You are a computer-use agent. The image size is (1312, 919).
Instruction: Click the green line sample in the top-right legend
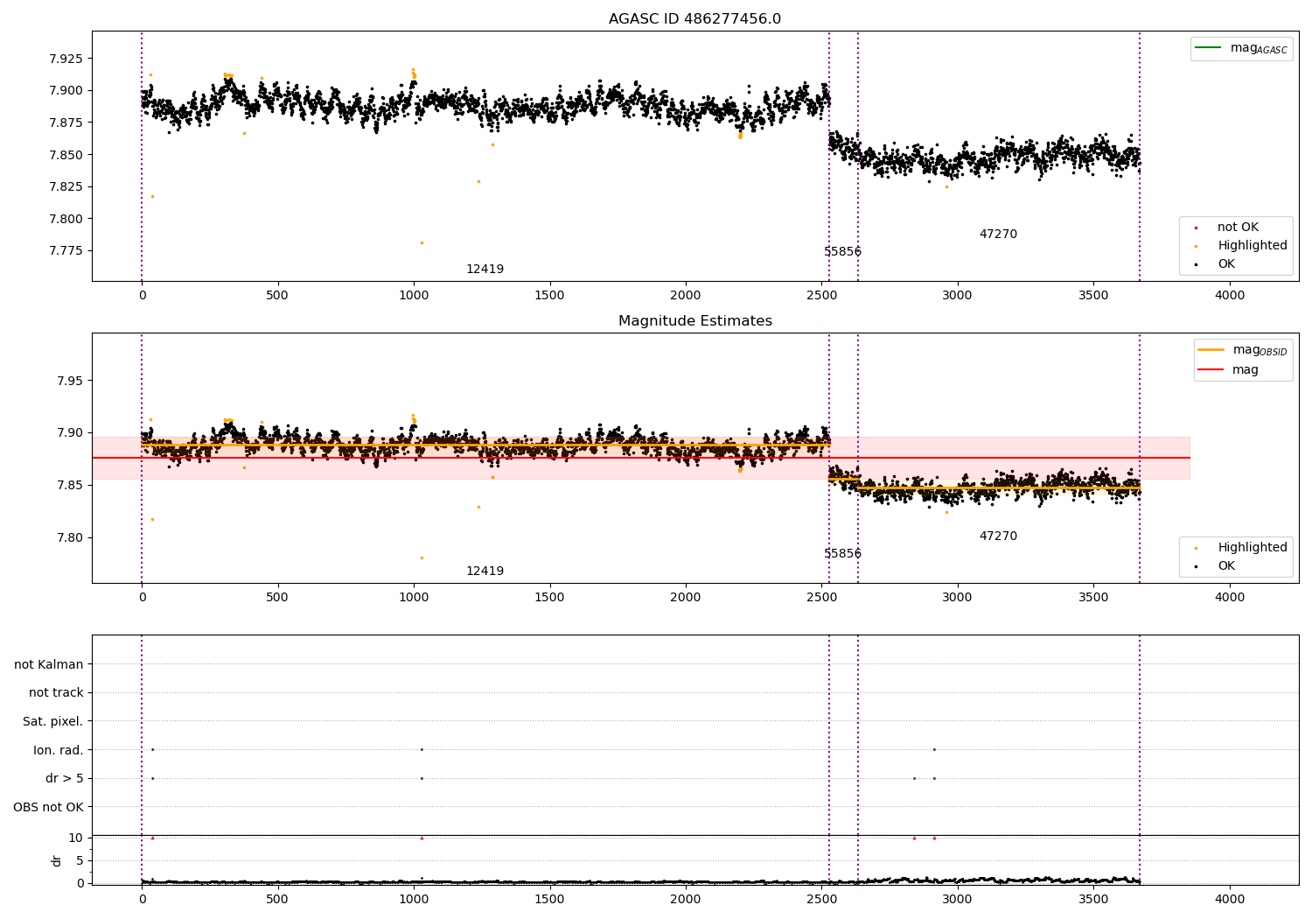coord(1209,48)
